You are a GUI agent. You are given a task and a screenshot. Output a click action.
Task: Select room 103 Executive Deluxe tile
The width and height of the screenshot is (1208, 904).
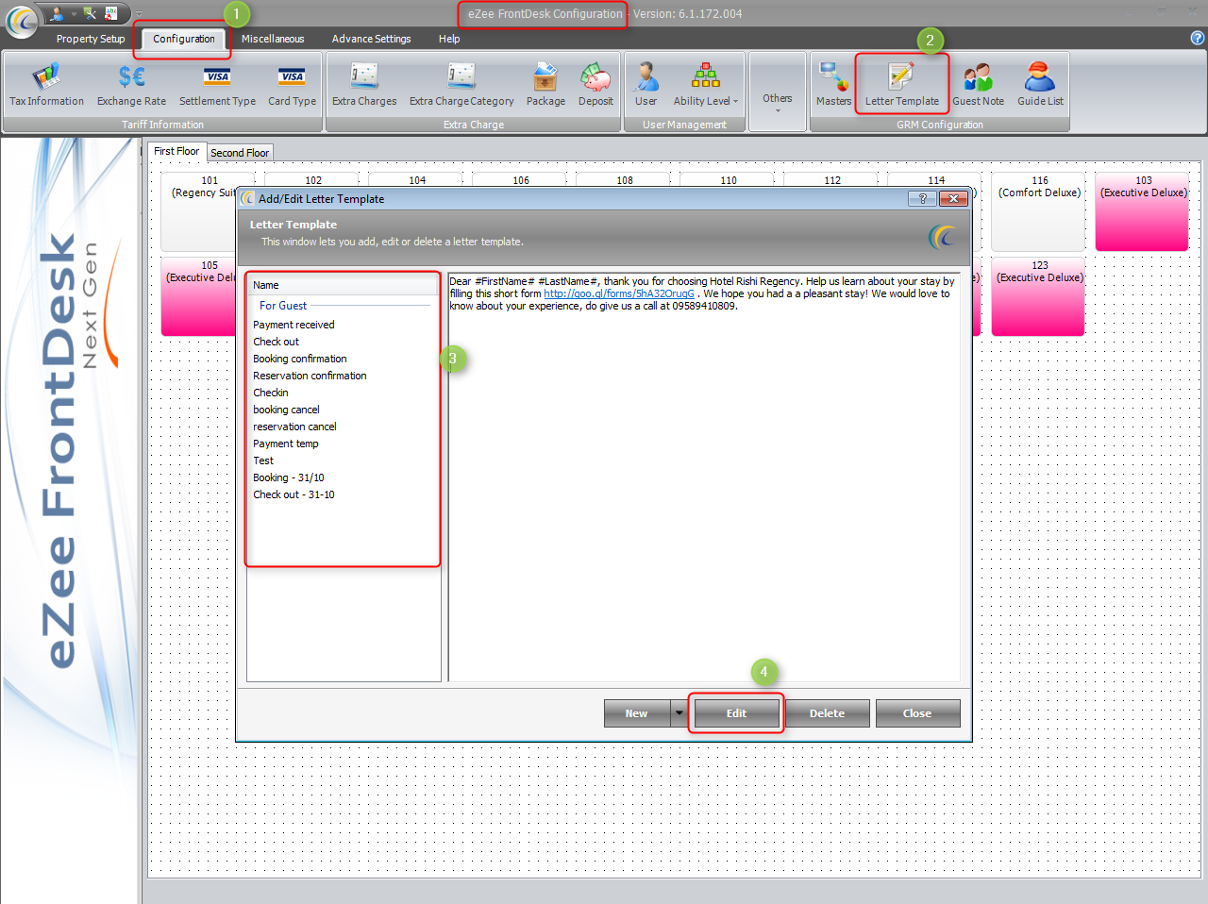[1143, 211]
